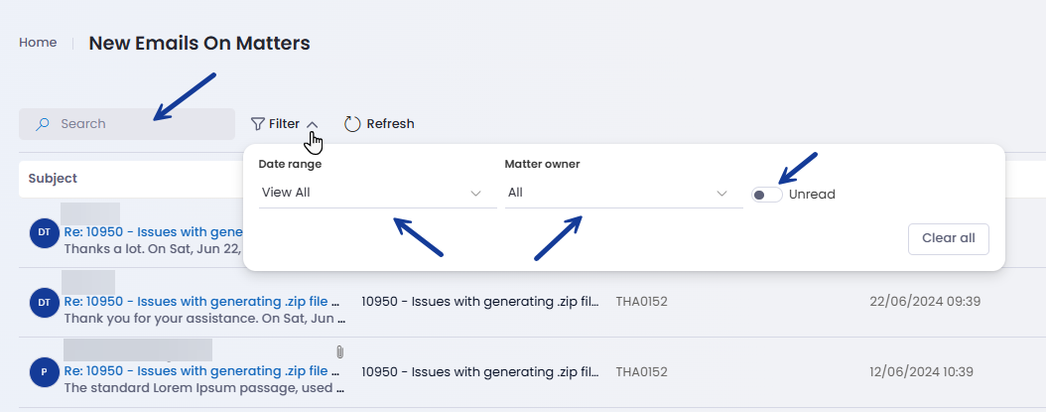1046x412 pixels.
Task: Click the first DT avatar icon
Action: pos(45,232)
